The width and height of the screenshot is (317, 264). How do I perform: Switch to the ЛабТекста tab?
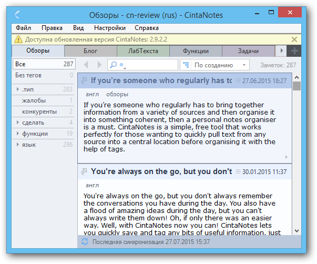(143, 51)
